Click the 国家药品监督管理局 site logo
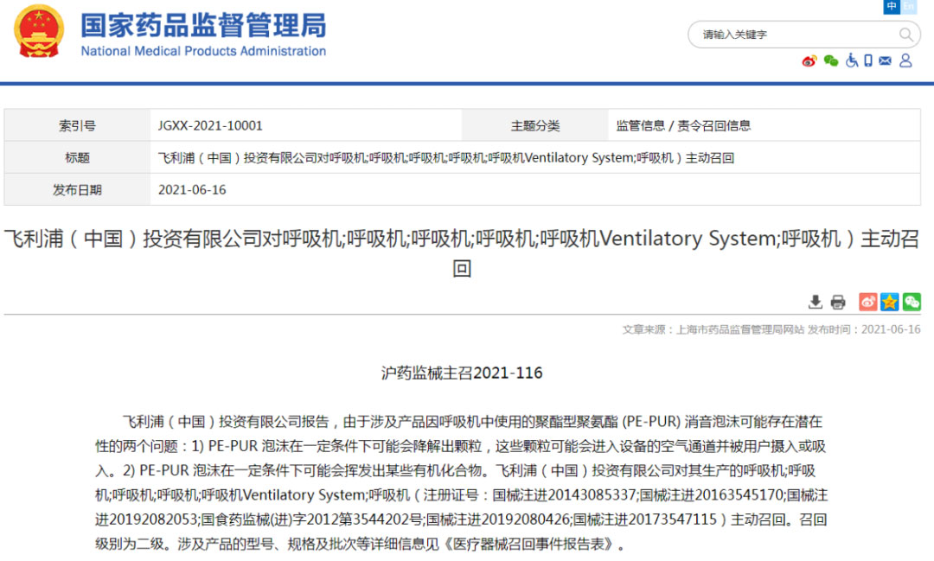The width and height of the screenshot is (934, 561). click(203, 33)
